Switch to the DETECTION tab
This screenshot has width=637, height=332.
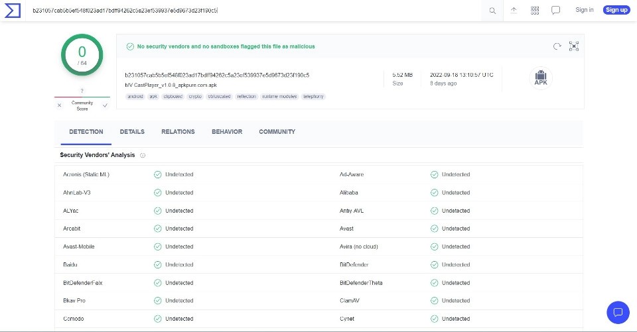86,132
